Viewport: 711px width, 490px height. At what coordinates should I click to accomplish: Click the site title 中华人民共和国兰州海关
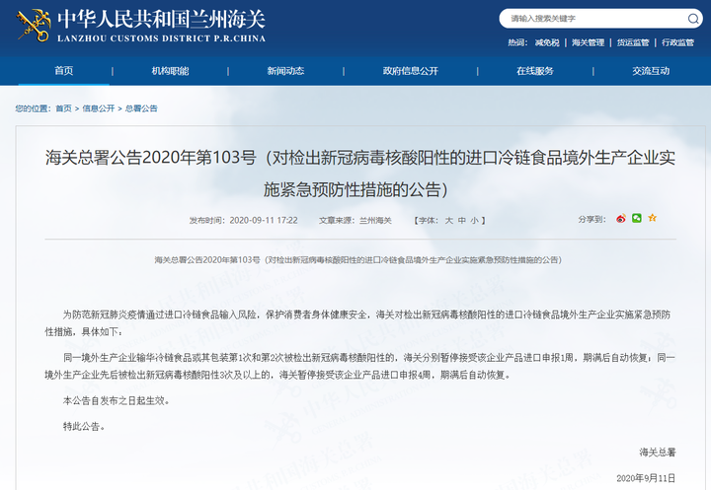(161, 20)
